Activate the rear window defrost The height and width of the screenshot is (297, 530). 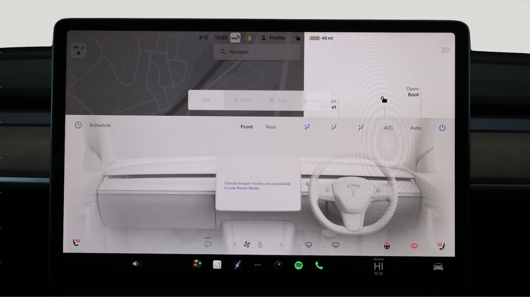(x=335, y=245)
